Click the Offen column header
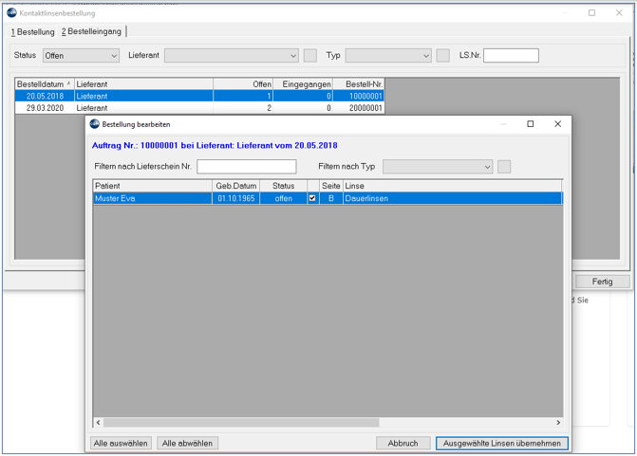The height and width of the screenshot is (456, 637). tap(243, 84)
